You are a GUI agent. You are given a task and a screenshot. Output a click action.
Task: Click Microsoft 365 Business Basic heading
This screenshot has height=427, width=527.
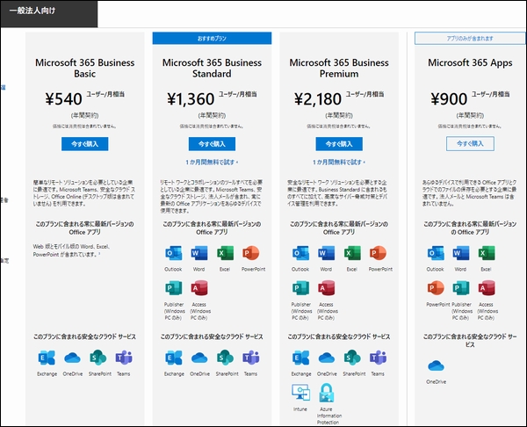(x=84, y=69)
